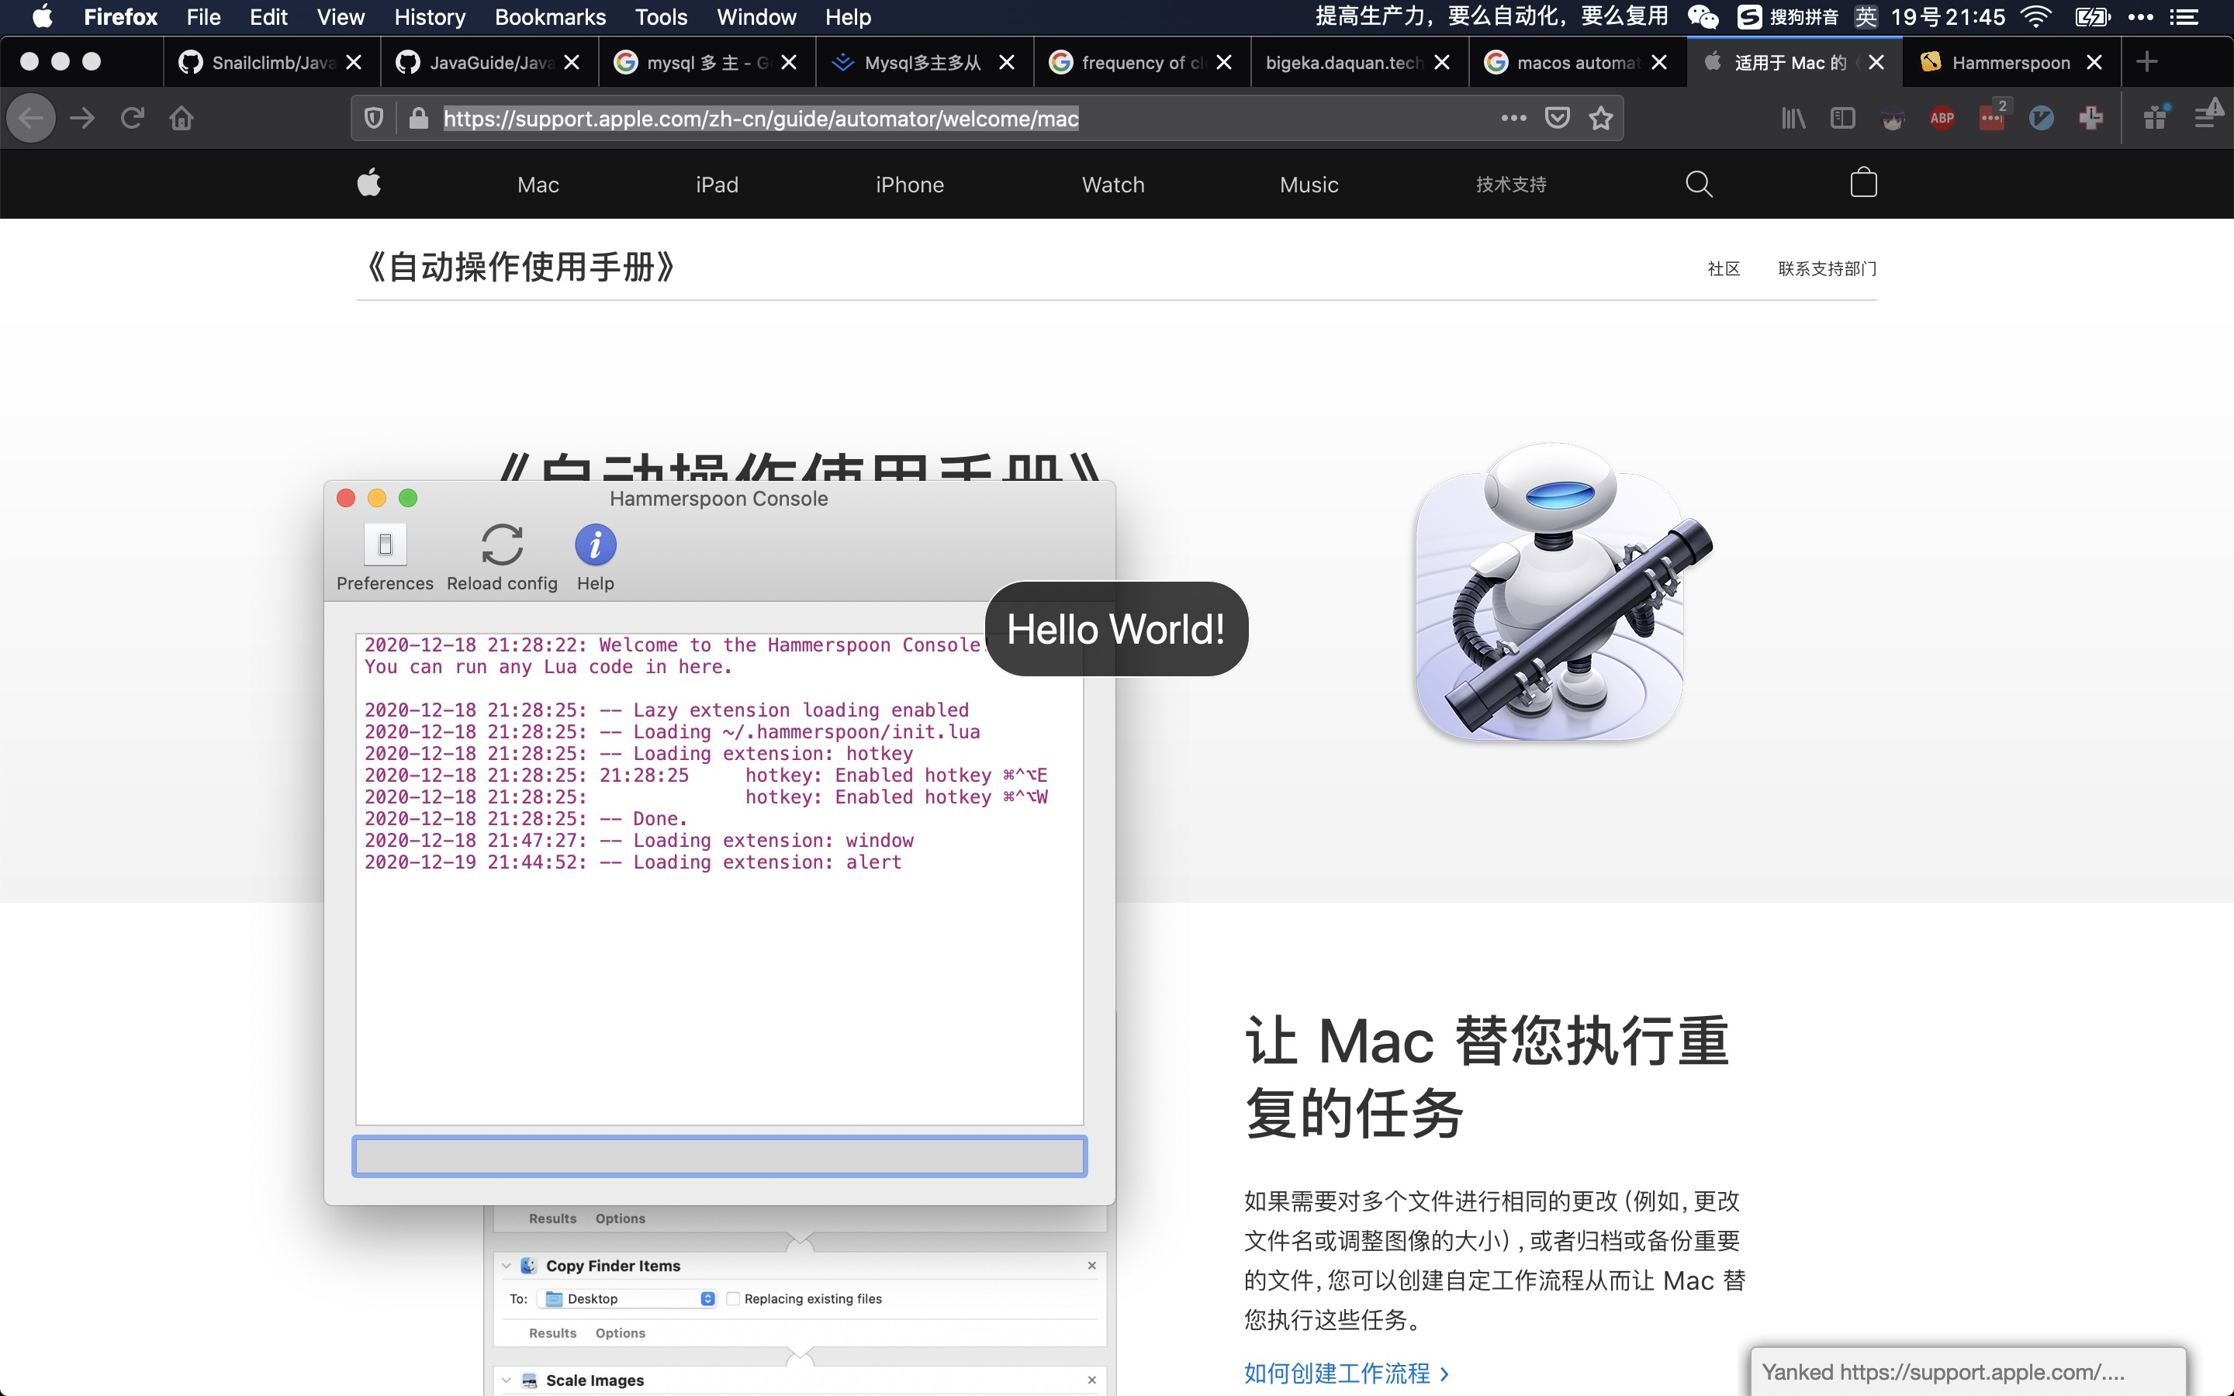The width and height of the screenshot is (2234, 1396).
Task: Click the reload page button
Action: point(132,118)
